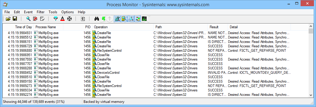Toggle the Autoscroll toolbar icon
Image resolution: width=316 pixels, height=107 pixels.
click(35, 19)
